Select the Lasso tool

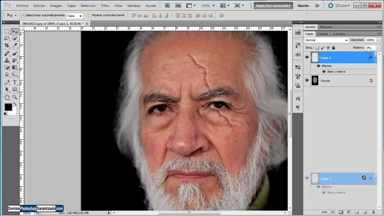tap(7, 38)
